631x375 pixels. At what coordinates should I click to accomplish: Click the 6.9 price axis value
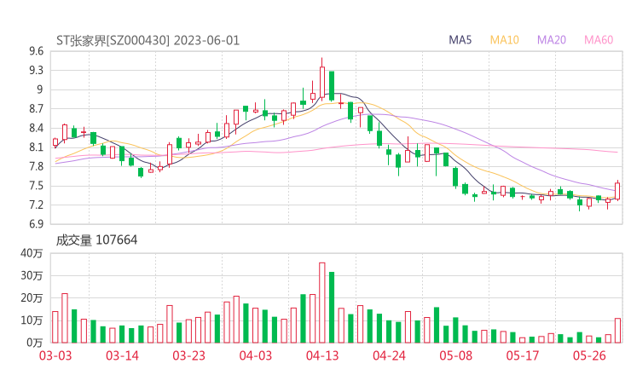(x=36, y=224)
